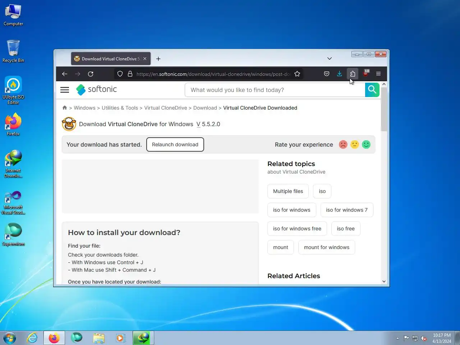Select the iso for windows topic tag
Screen dimensions: 460x345
(291, 210)
